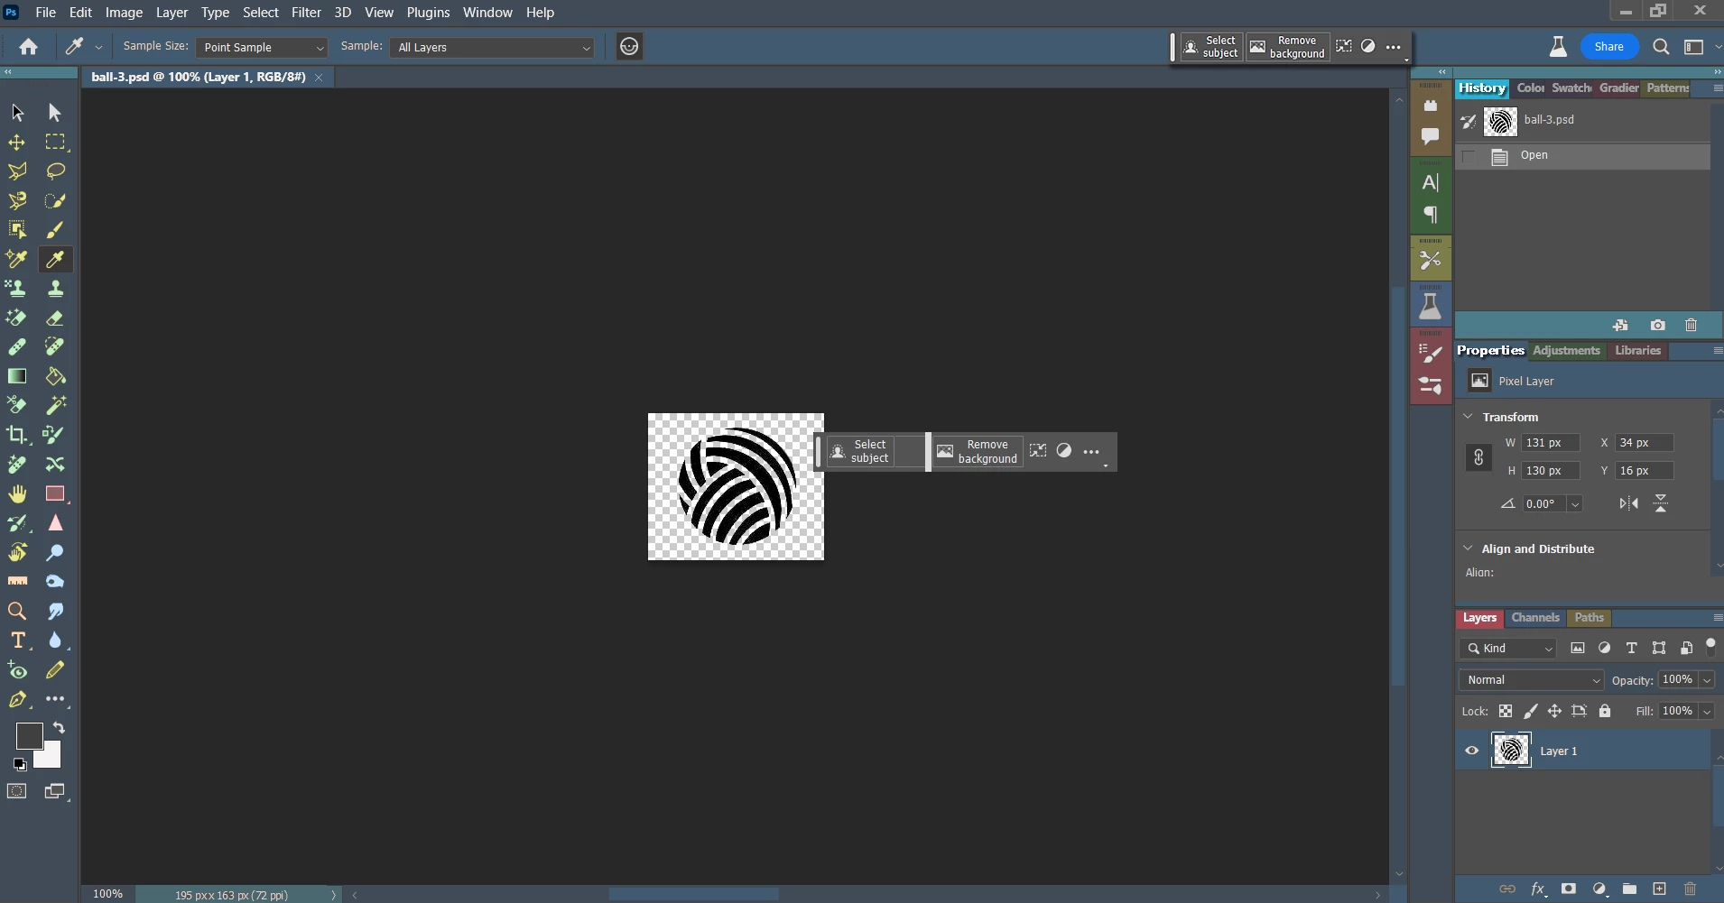Click Select subject in floating canvas bar
Image resolution: width=1724 pixels, height=903 pixels.
860,452
